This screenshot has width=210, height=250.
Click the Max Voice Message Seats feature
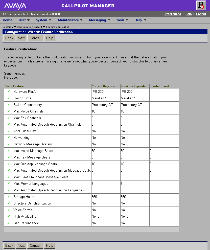[33, 151]
